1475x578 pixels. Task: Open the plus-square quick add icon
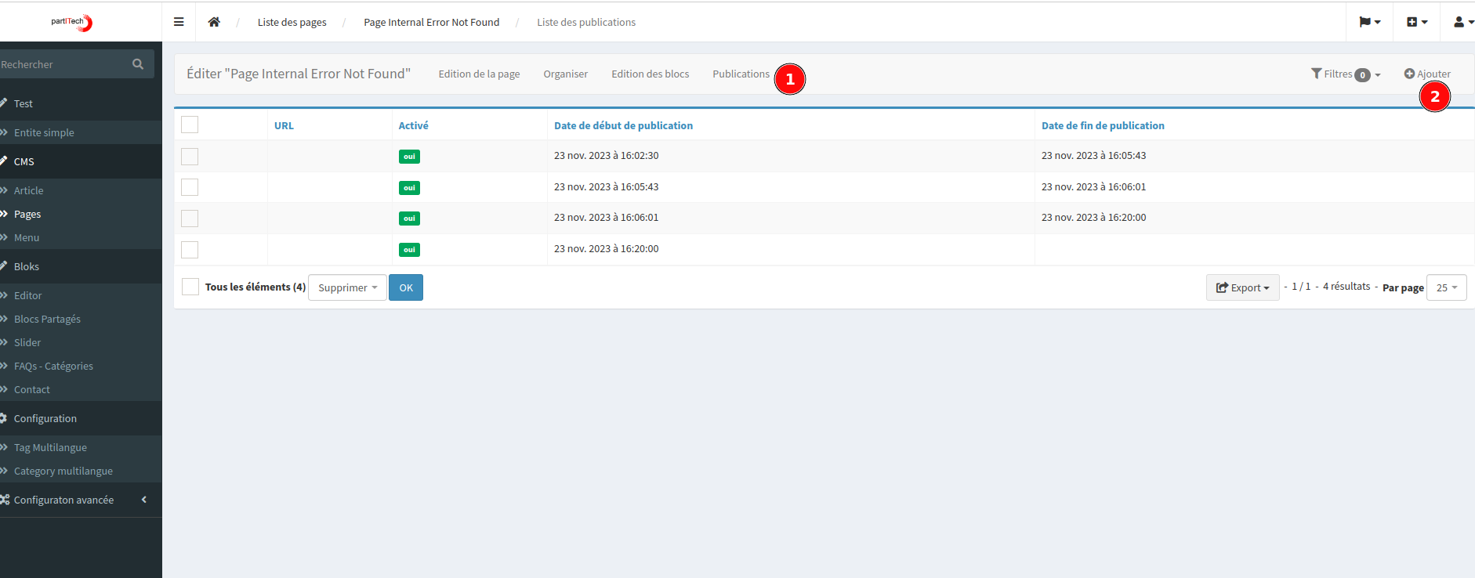pyautogui.click(x=1416, y=22)
